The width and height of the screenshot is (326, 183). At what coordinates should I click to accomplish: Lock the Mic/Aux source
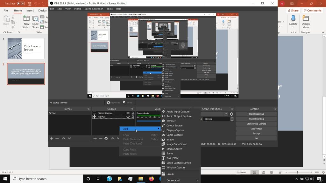pos(133,117)
